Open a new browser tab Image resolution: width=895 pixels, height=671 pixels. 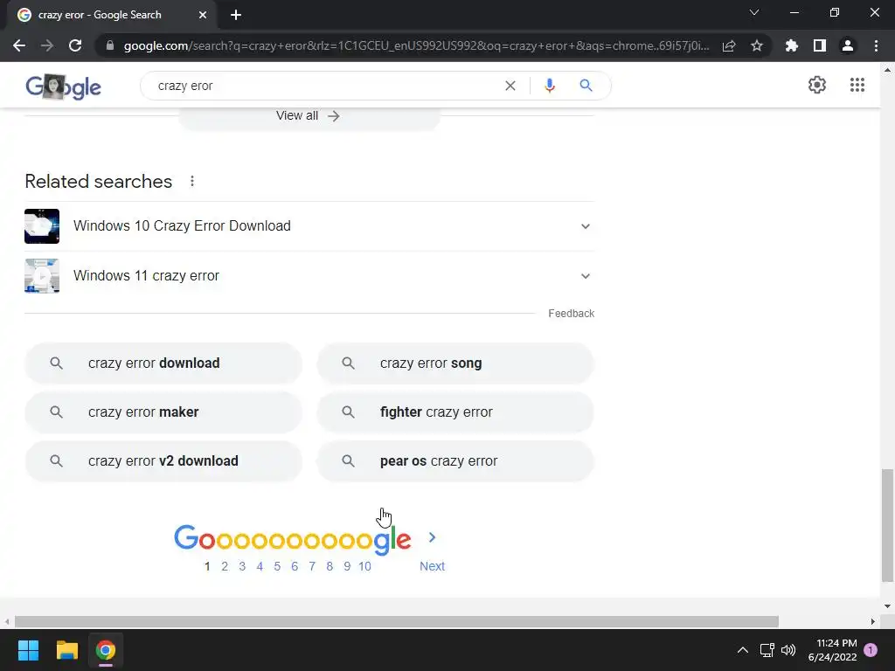(236, 15)
